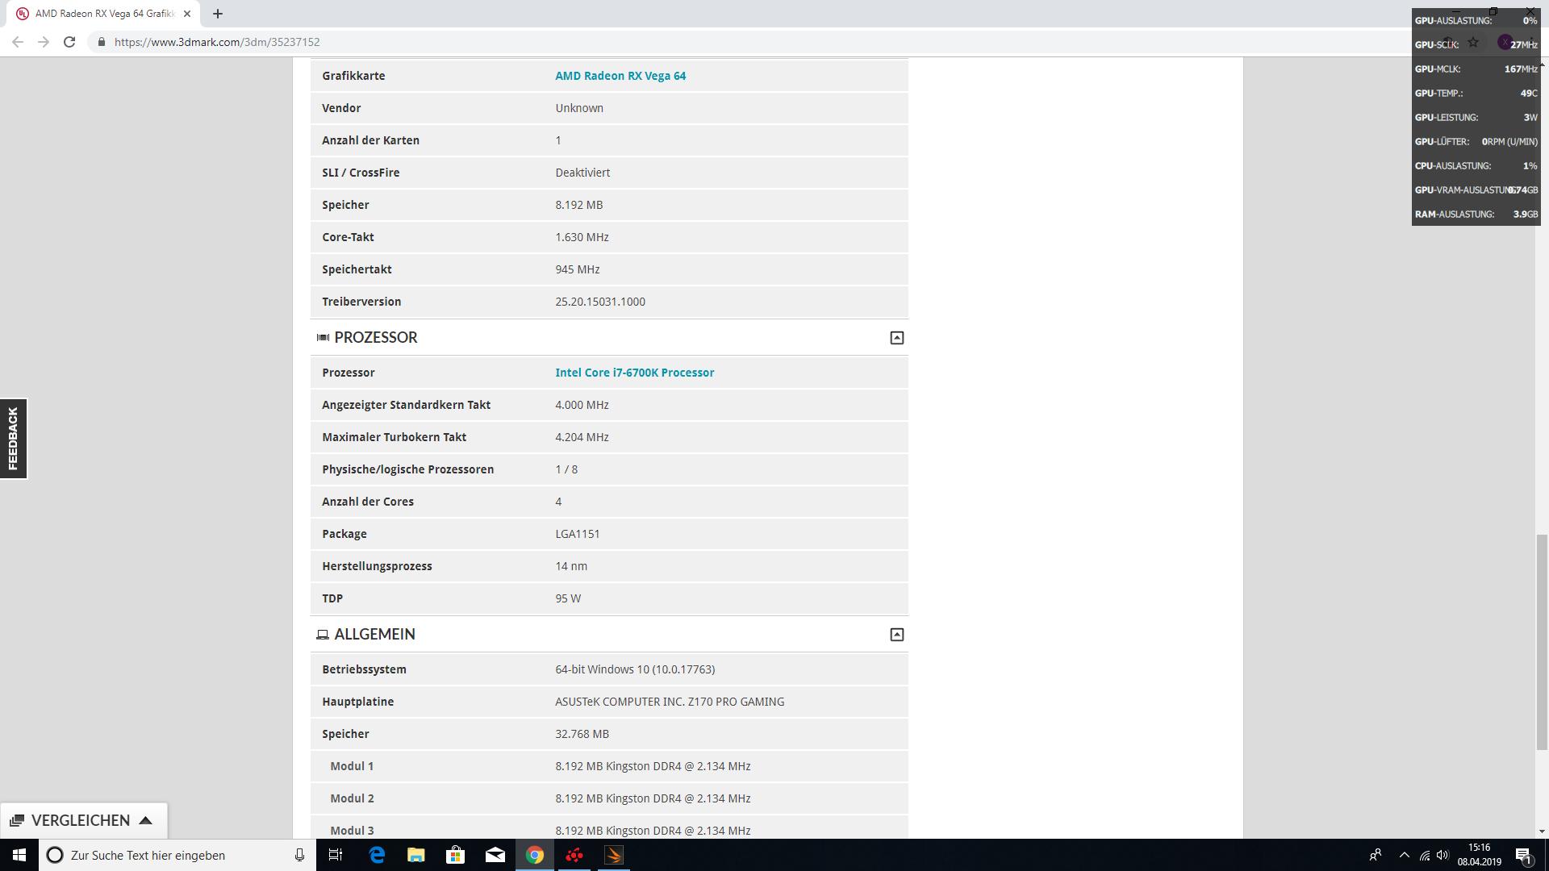Select the Deaktiviert SLI / CrossFire value

[x=582, y=173]
